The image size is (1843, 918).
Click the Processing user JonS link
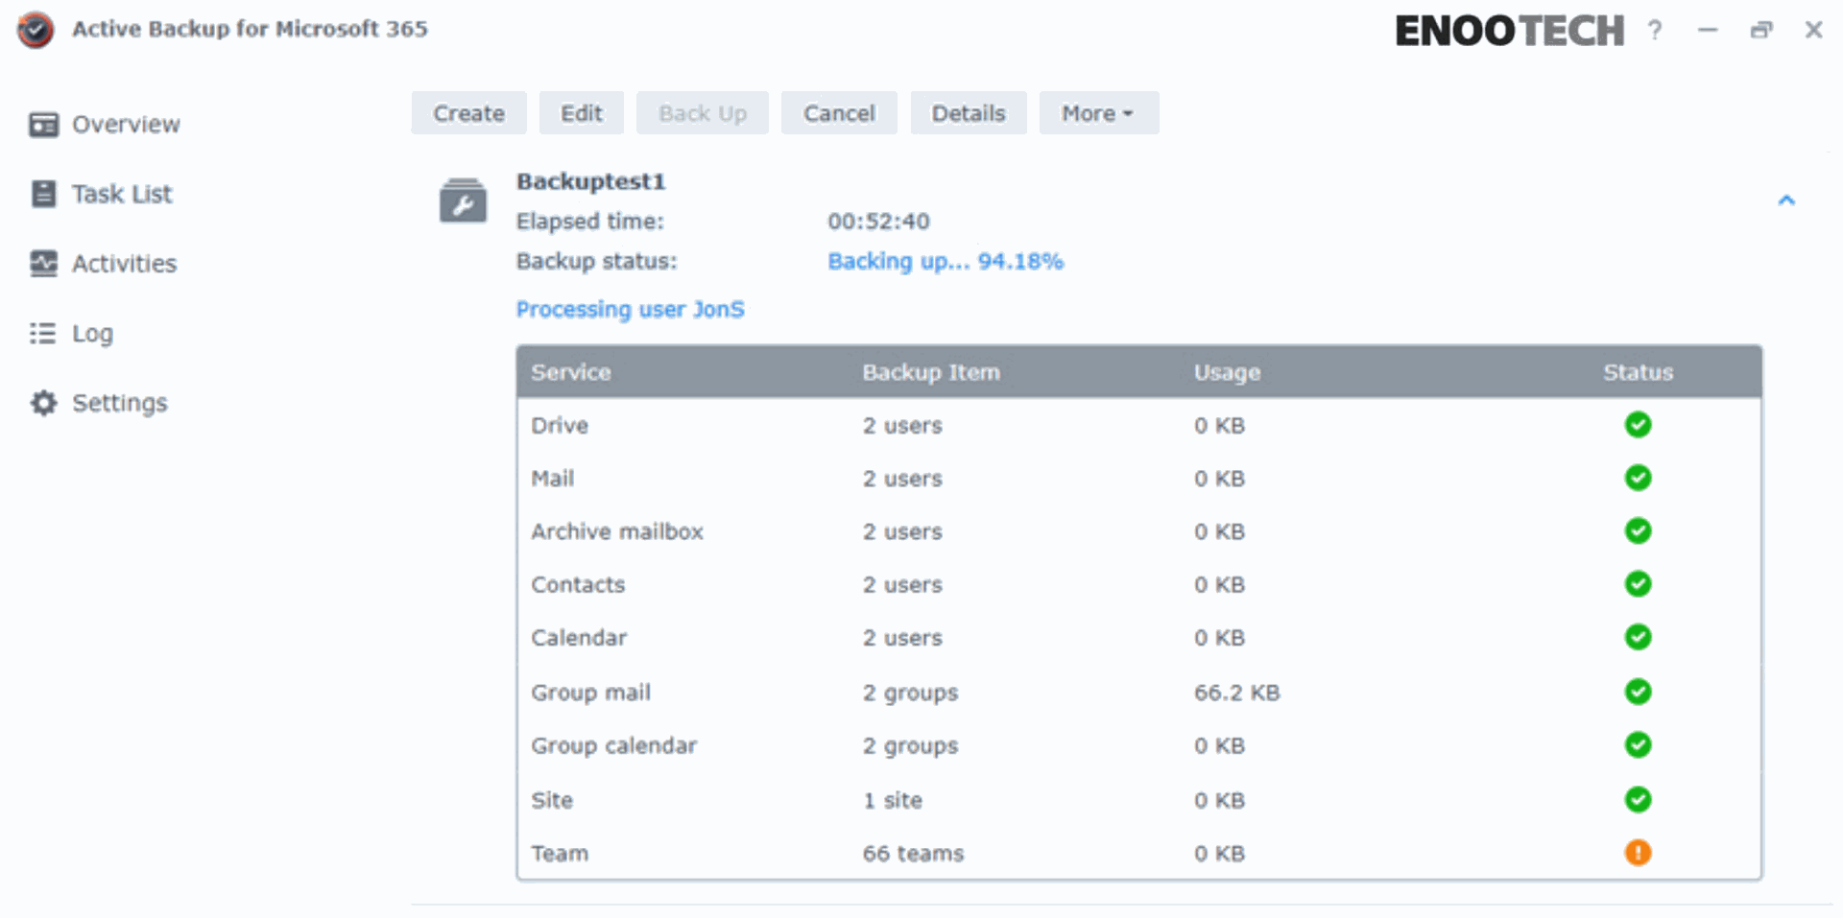631,309
